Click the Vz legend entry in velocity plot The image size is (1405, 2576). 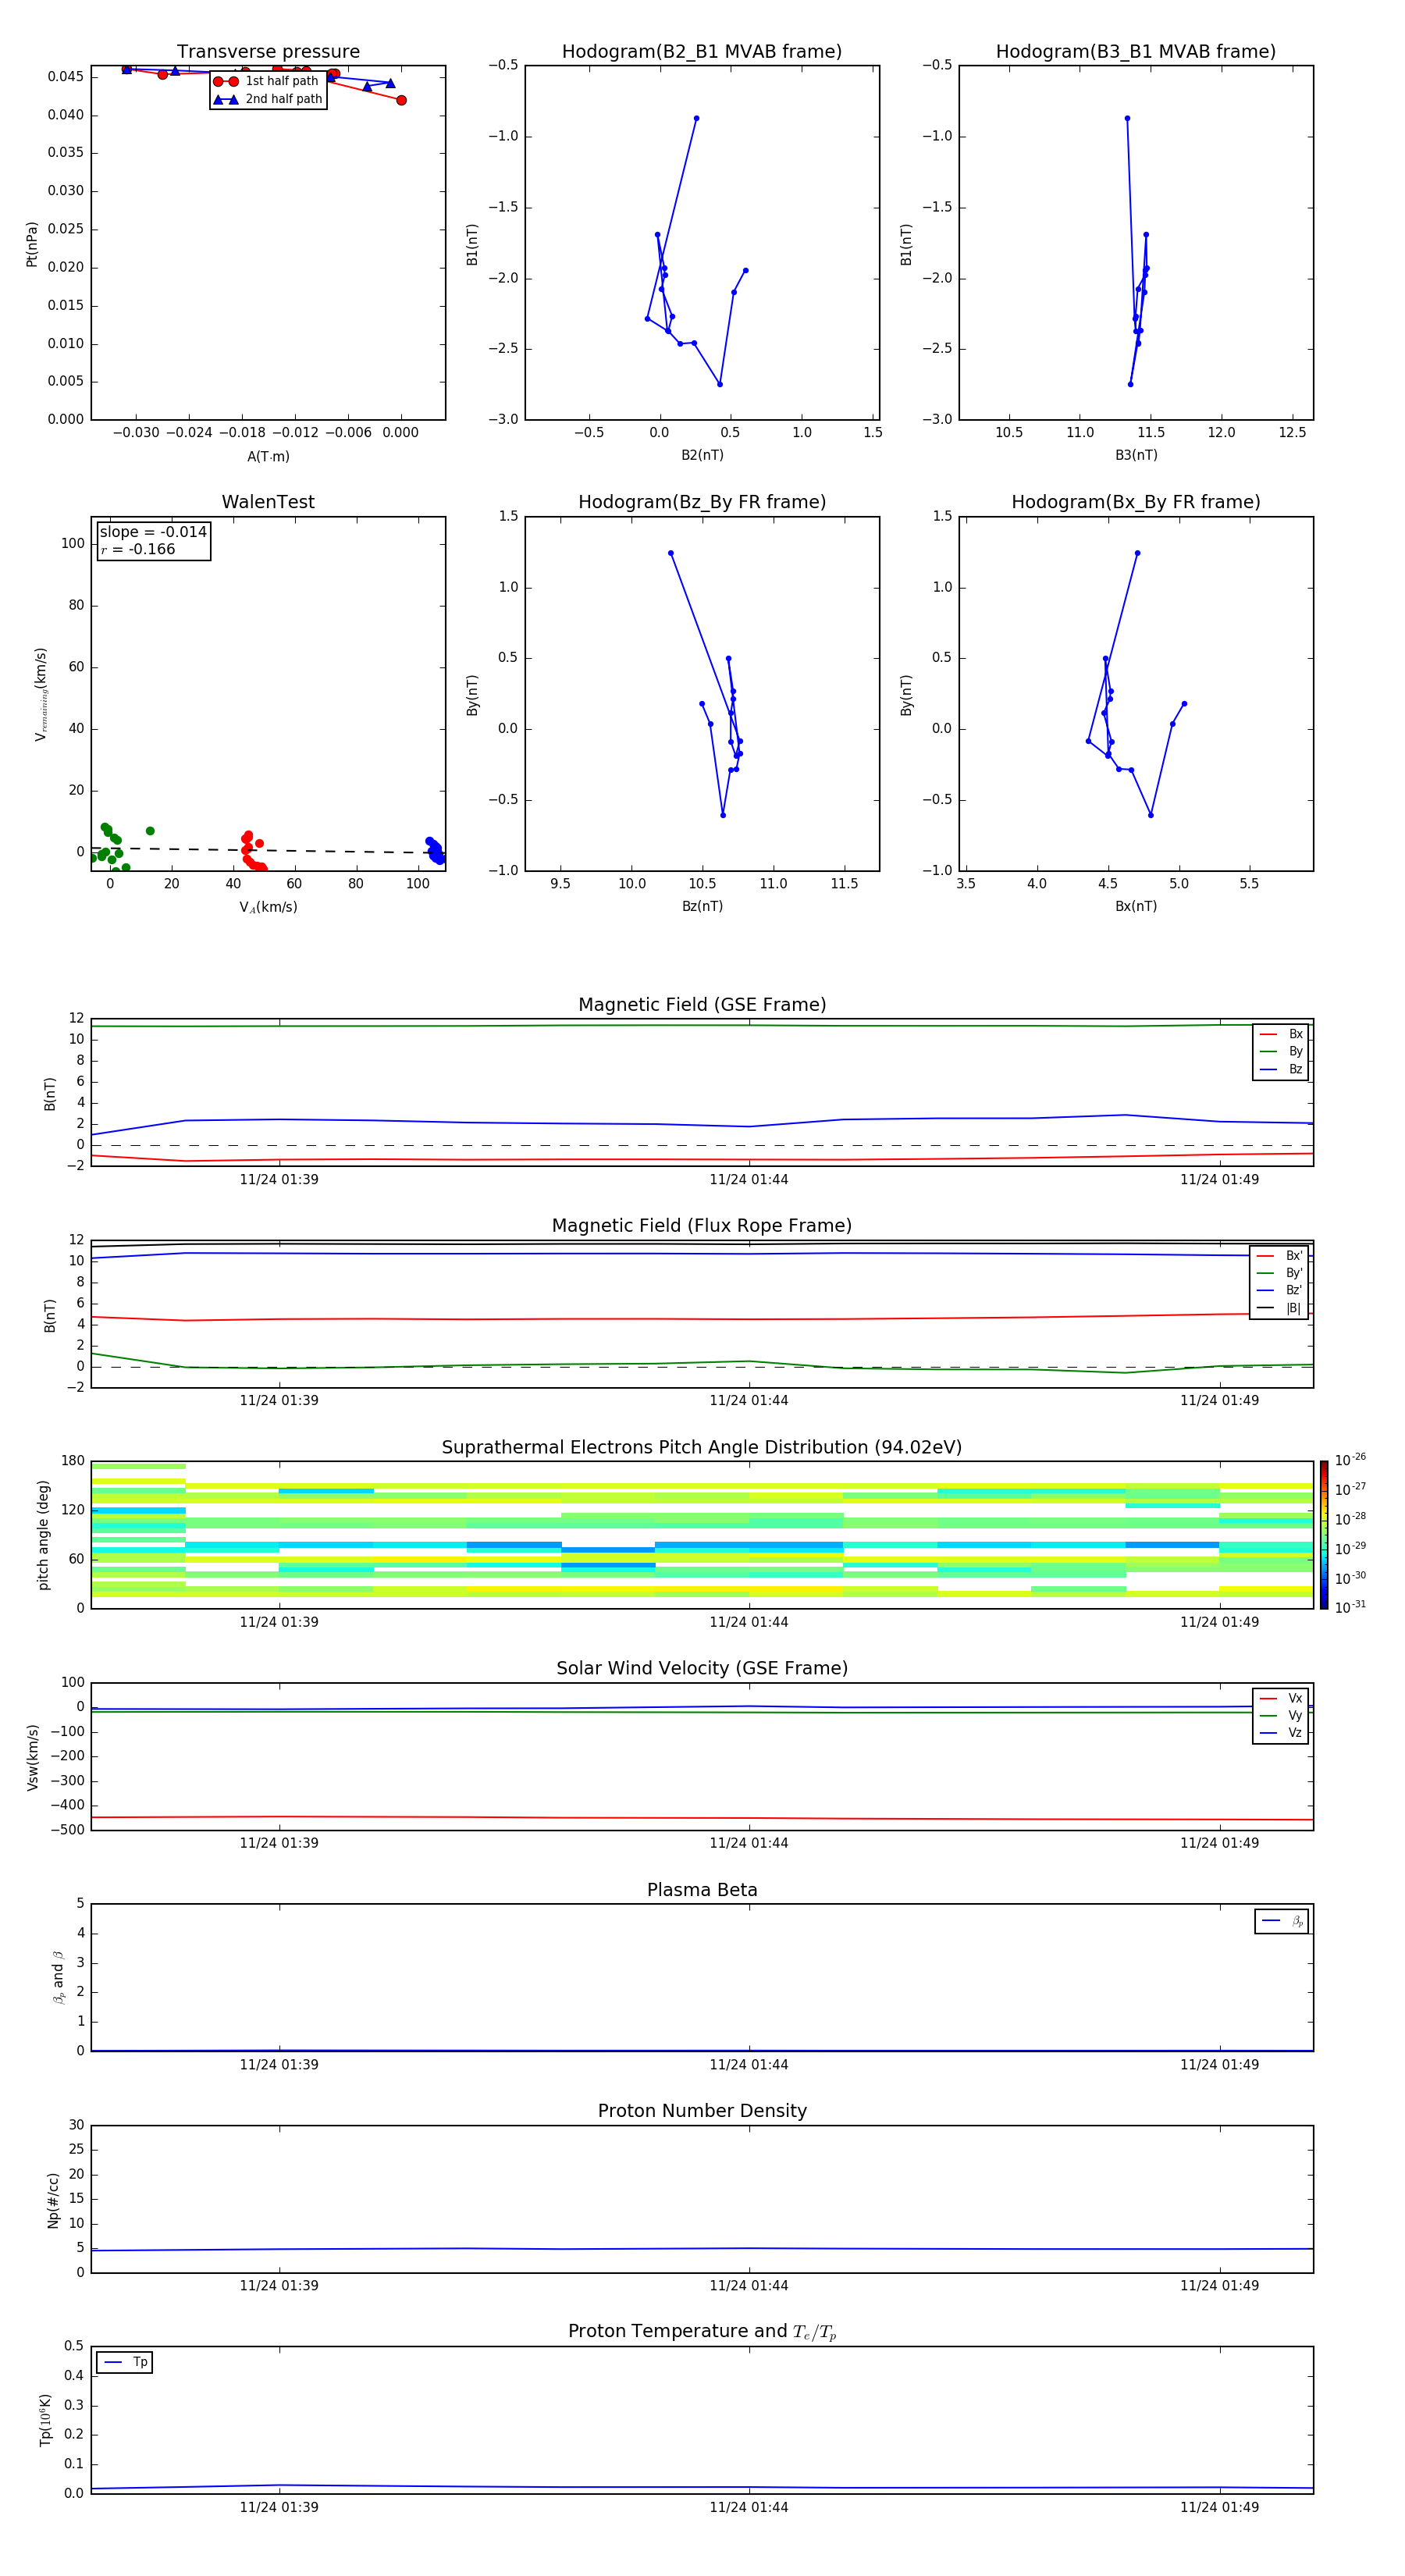pos(1281,1733)
